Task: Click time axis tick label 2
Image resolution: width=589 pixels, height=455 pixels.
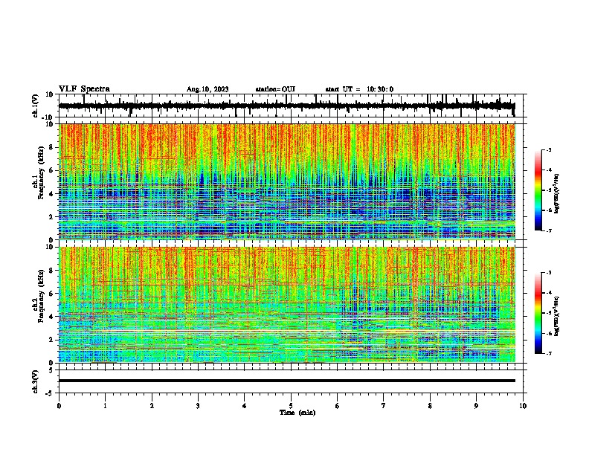Action: coord(152,406)
